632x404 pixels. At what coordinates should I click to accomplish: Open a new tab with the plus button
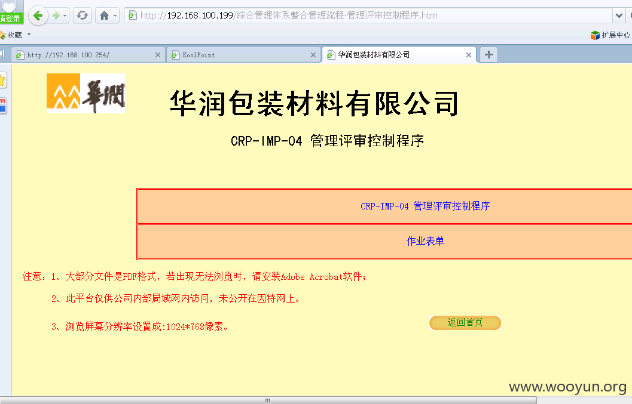tap(488, 55)
